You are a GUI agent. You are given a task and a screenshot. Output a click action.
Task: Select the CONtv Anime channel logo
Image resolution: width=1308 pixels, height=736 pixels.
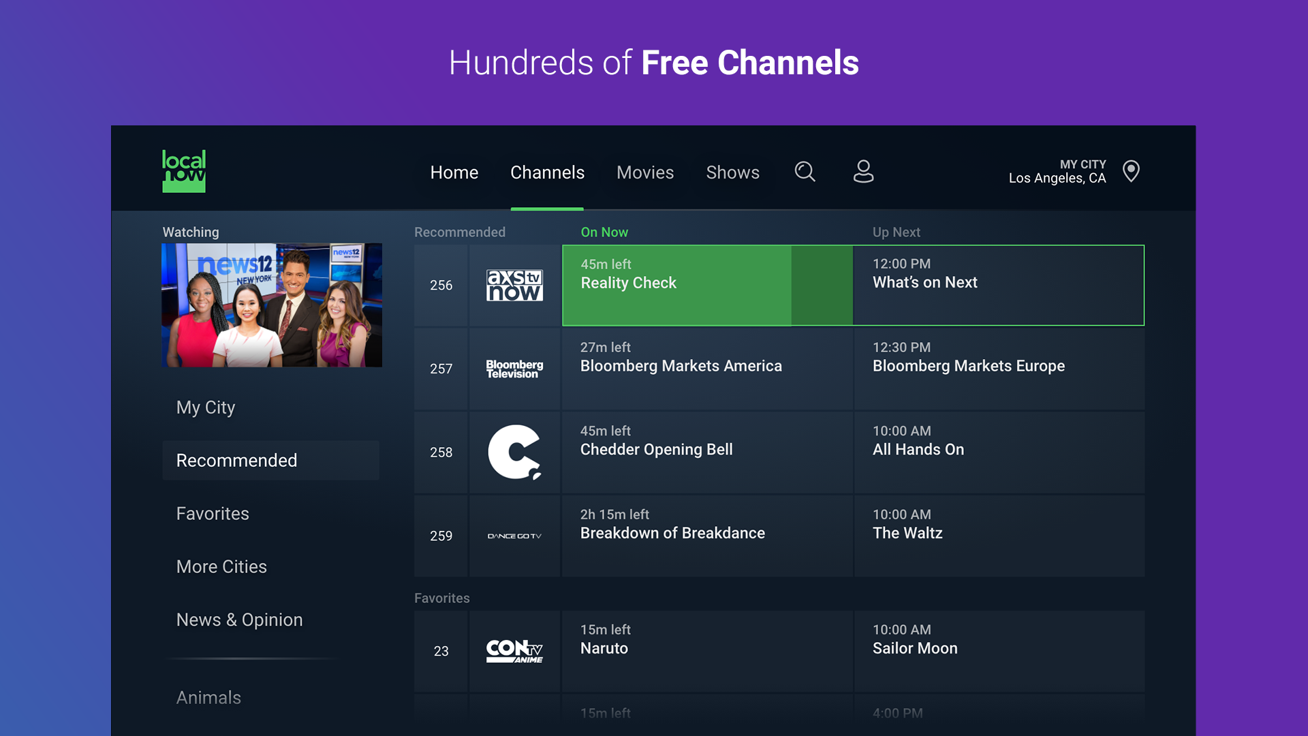coord(514,651)
